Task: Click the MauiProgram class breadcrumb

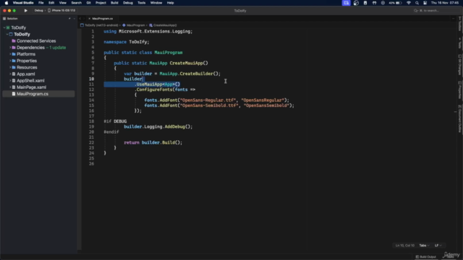Action: point(133,25)
